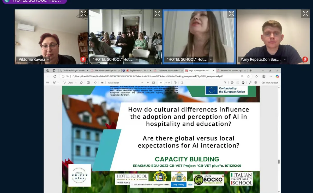This screenshot has width=313, height=193.
Task: Select Viktoriia Kavara's webcam video tile
Action: click(51, 37)
